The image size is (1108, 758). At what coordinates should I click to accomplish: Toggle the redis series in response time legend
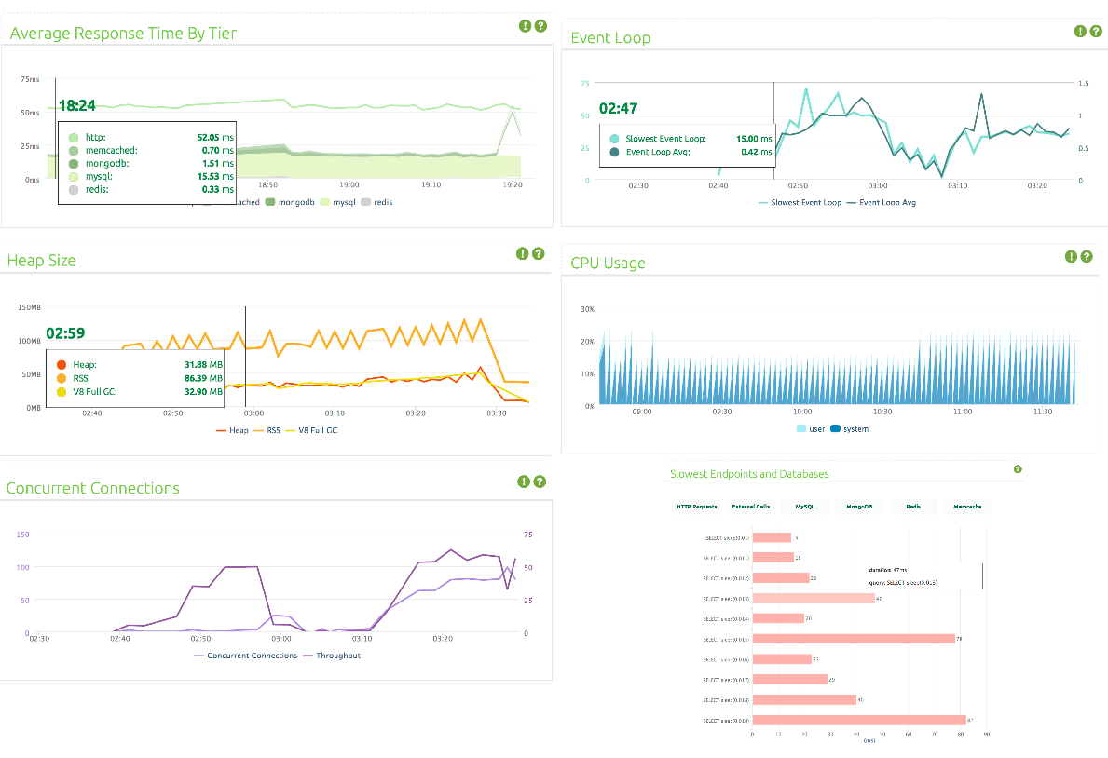point(376,202)
